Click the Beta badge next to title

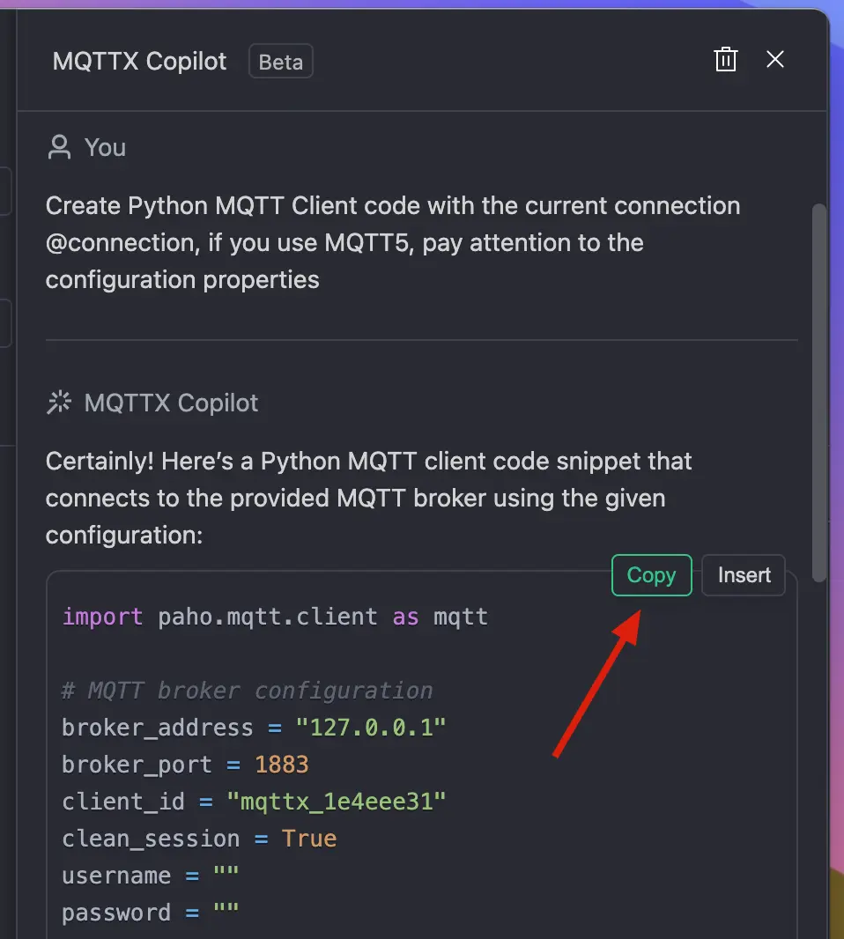280,61
